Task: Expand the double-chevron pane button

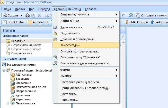Action: tap(123, 37)
